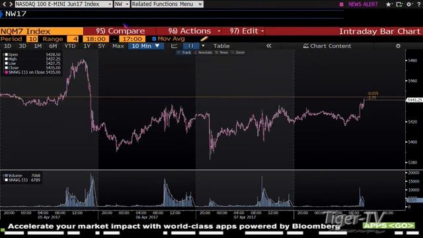423x238 pixels.
Task: Show the News overlay tool
Action: 221,52
